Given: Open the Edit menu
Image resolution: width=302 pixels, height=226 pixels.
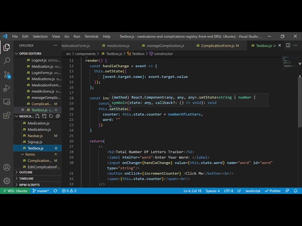Looking at the screenshot, I should [25, 36].
